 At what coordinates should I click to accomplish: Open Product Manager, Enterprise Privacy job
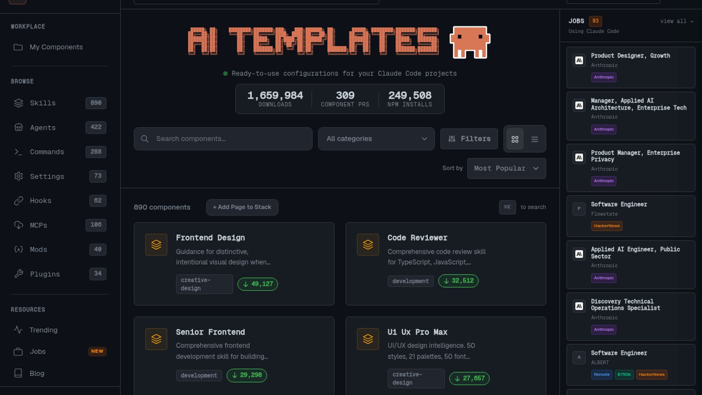[631, 168]
